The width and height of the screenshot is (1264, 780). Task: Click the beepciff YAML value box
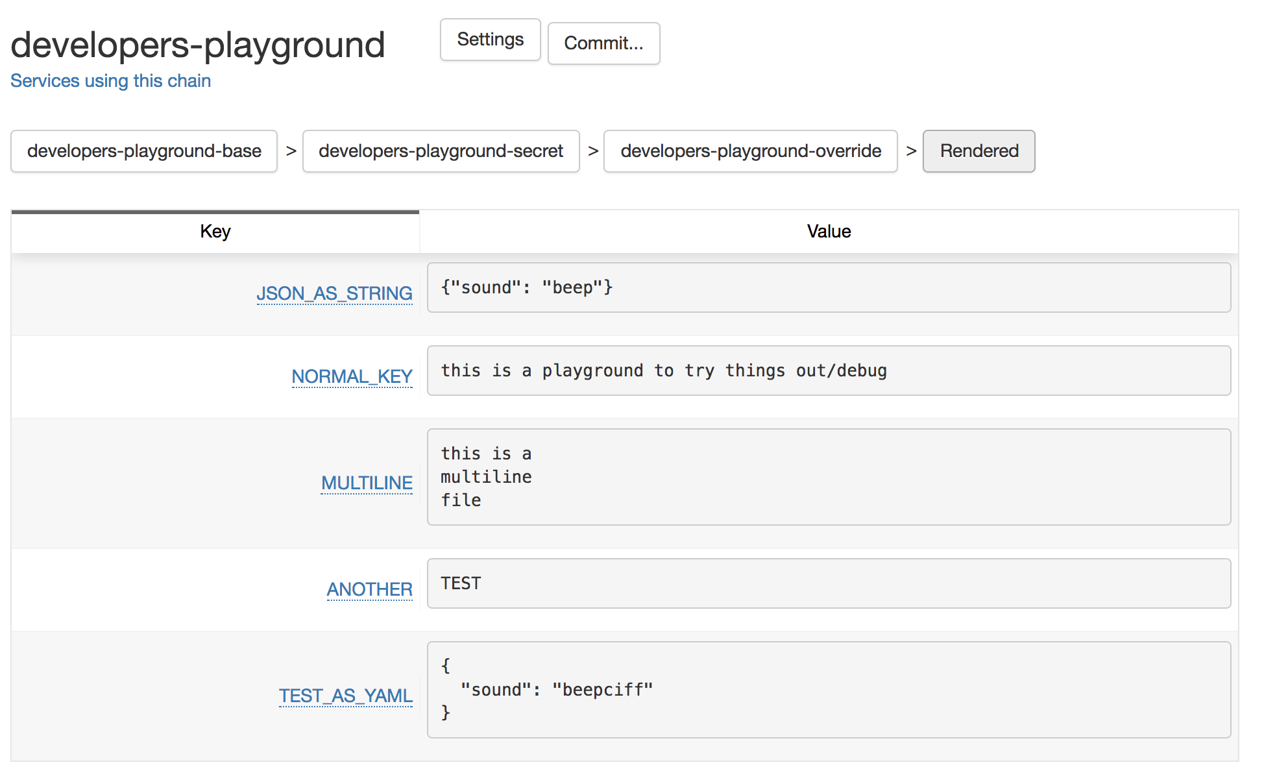pyautogui.click(x=829, y=690)
